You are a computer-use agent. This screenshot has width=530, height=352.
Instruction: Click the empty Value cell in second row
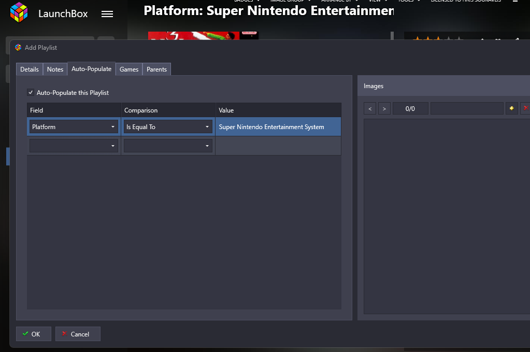click(278, 146)
